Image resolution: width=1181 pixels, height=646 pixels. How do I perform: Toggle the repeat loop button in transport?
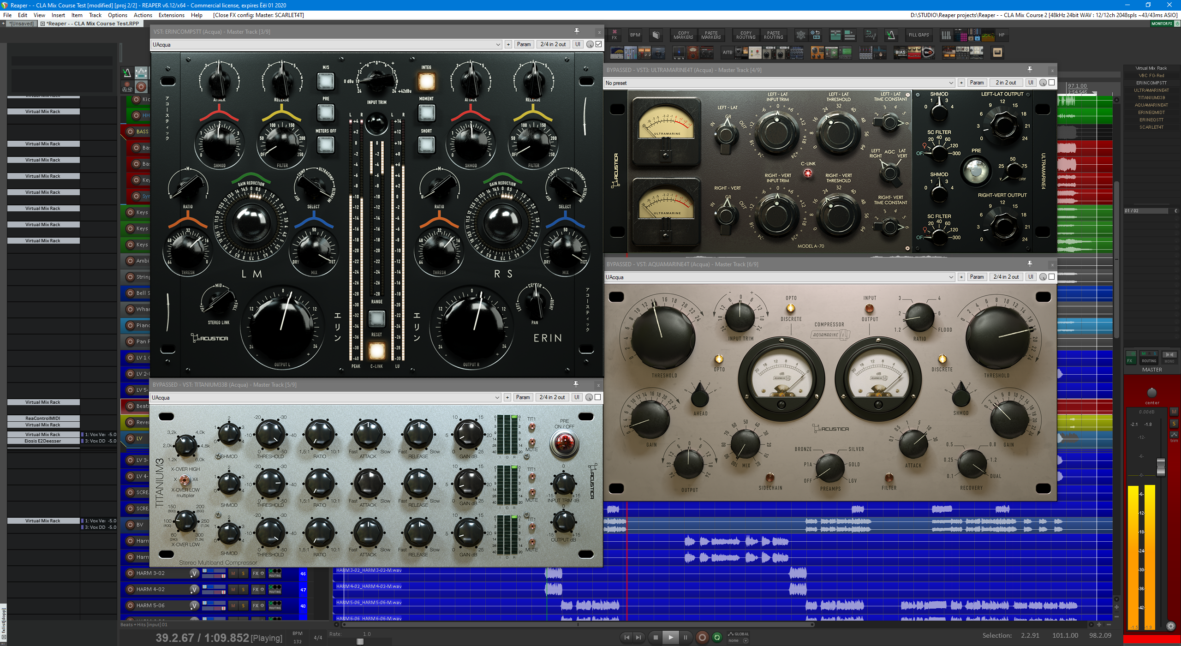717,637
